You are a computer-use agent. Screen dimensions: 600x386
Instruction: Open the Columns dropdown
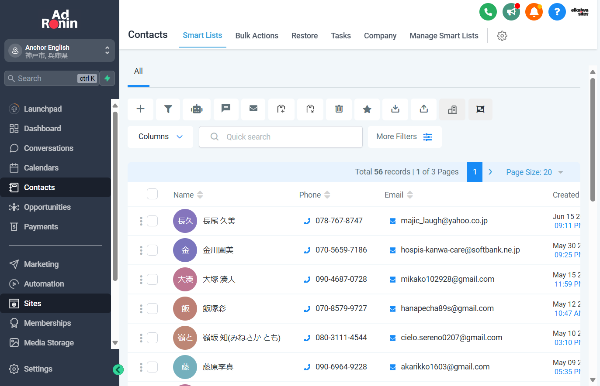point(160,137)
